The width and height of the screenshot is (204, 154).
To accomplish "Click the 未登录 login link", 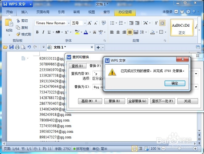I will pos(168,12).
